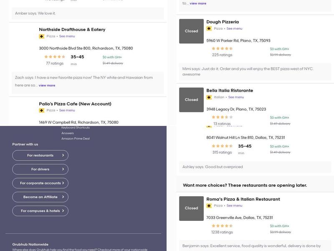Viewport: 334px width, 251px height.
Task: Click the Closed thumbnail for Dough Pizzeria
Action: (x=191, y=31)
